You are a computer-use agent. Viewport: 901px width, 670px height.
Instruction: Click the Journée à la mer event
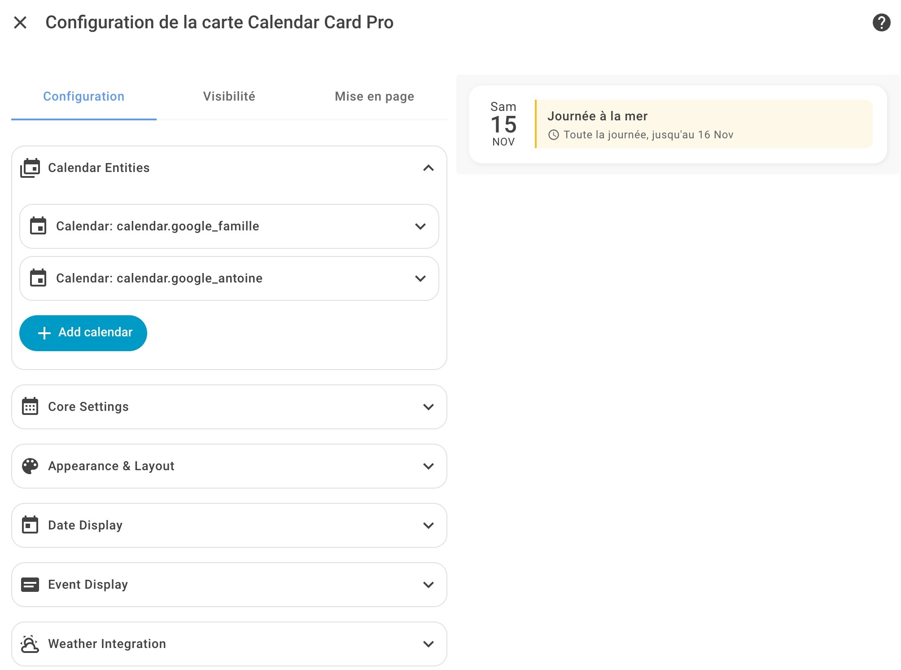704,124
